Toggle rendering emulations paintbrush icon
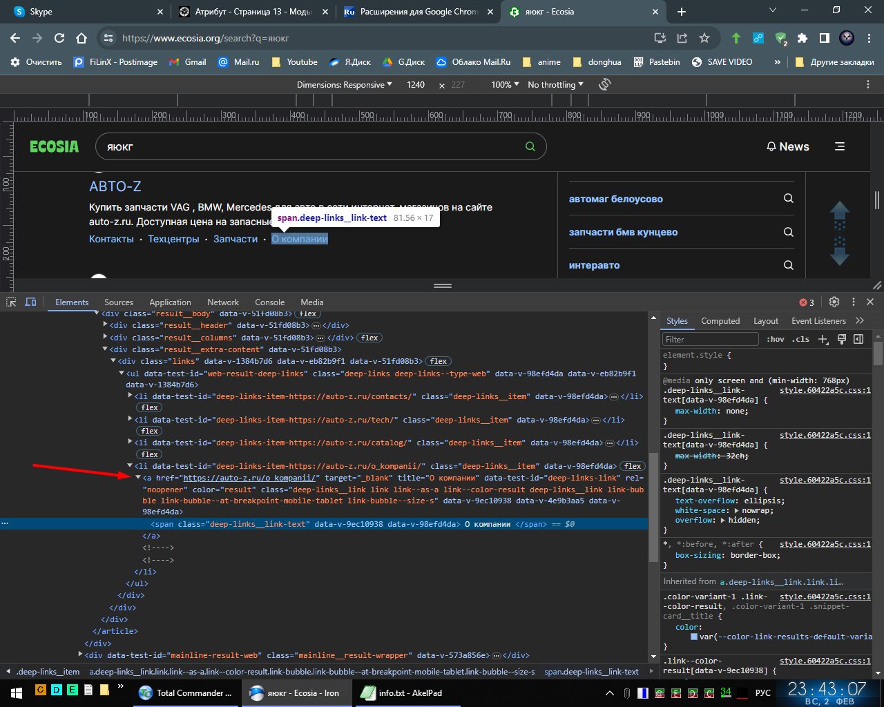The width and height of the screenshot is (884, 707). tap(842, 339)
